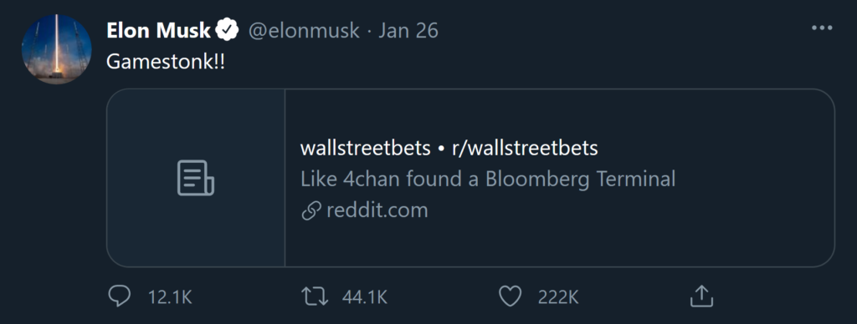The image size is (857, 324).
Task: Click the Gamestonk!! tweet text
Action: 165,62
